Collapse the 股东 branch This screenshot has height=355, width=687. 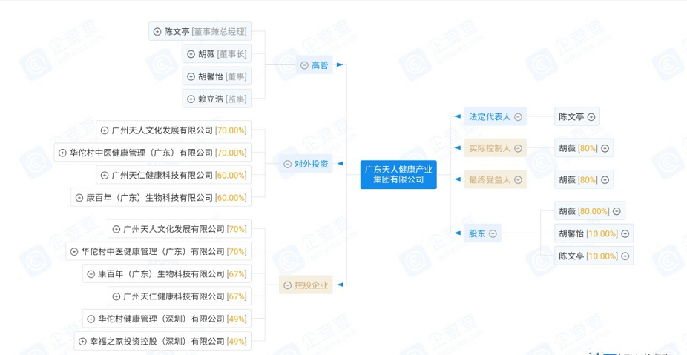[x=493, y=233]
